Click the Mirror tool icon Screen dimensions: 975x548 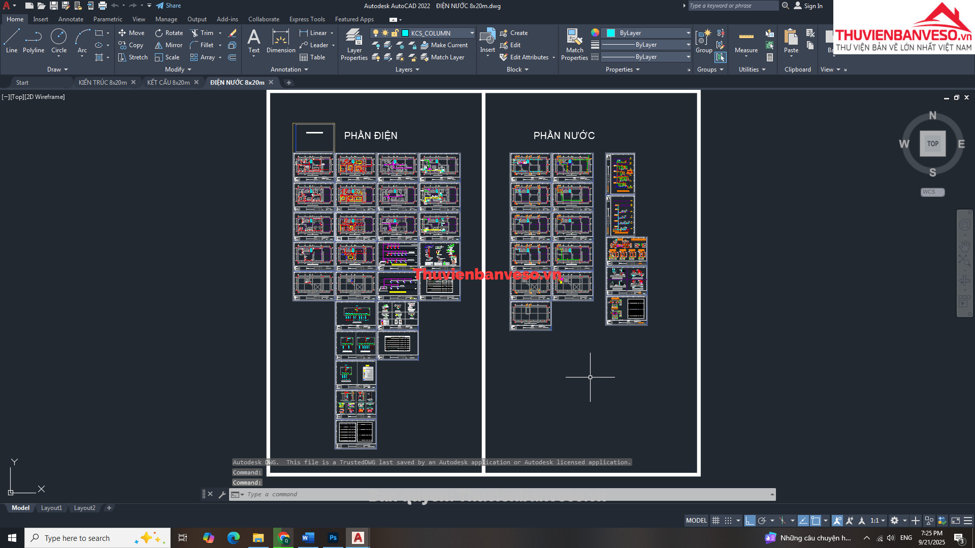pos(159,45)
